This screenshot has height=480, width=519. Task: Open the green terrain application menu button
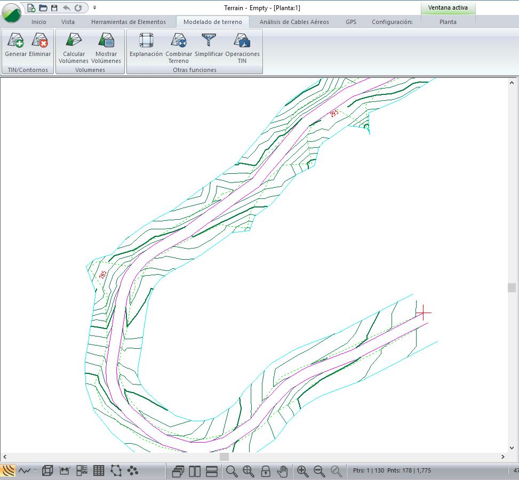[x=12, y=13]
